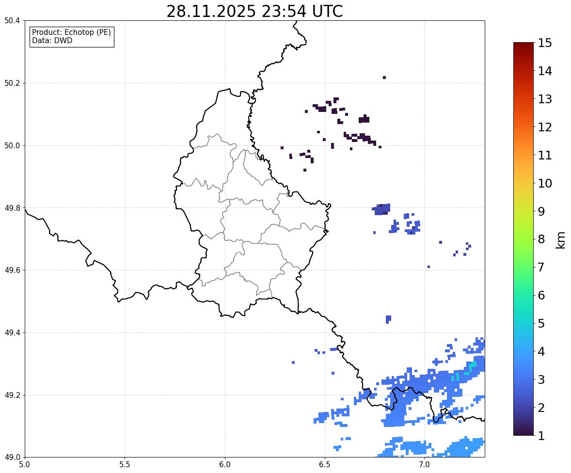Click colorbar tick label 13

tap(545, 99)
